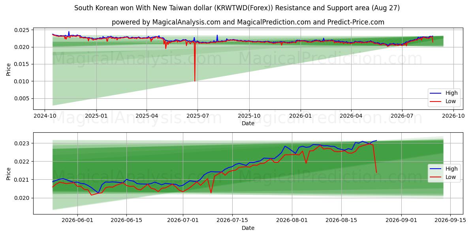Click the '0.005' top y-axis tick
The width and height of the screenshot is (474, 237).
coord(22,99)
